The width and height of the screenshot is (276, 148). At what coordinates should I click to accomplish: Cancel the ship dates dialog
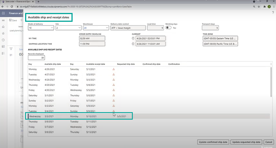coord(268,142)
